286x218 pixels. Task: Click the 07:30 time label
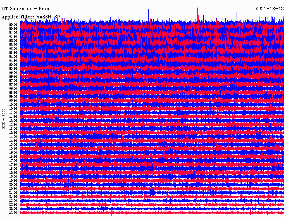point(13,84)
